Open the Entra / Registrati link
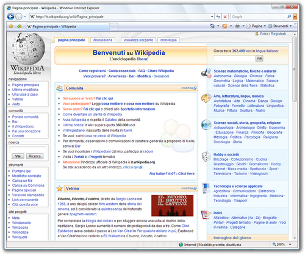The height and width of the screenshot is (255, 305). coord(273,34)
